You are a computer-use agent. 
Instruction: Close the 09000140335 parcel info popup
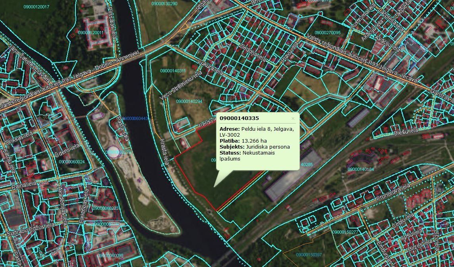[x=293, y=118]
